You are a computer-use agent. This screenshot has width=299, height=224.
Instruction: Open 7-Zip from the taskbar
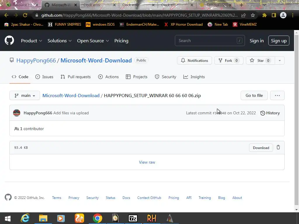(133, 218)
